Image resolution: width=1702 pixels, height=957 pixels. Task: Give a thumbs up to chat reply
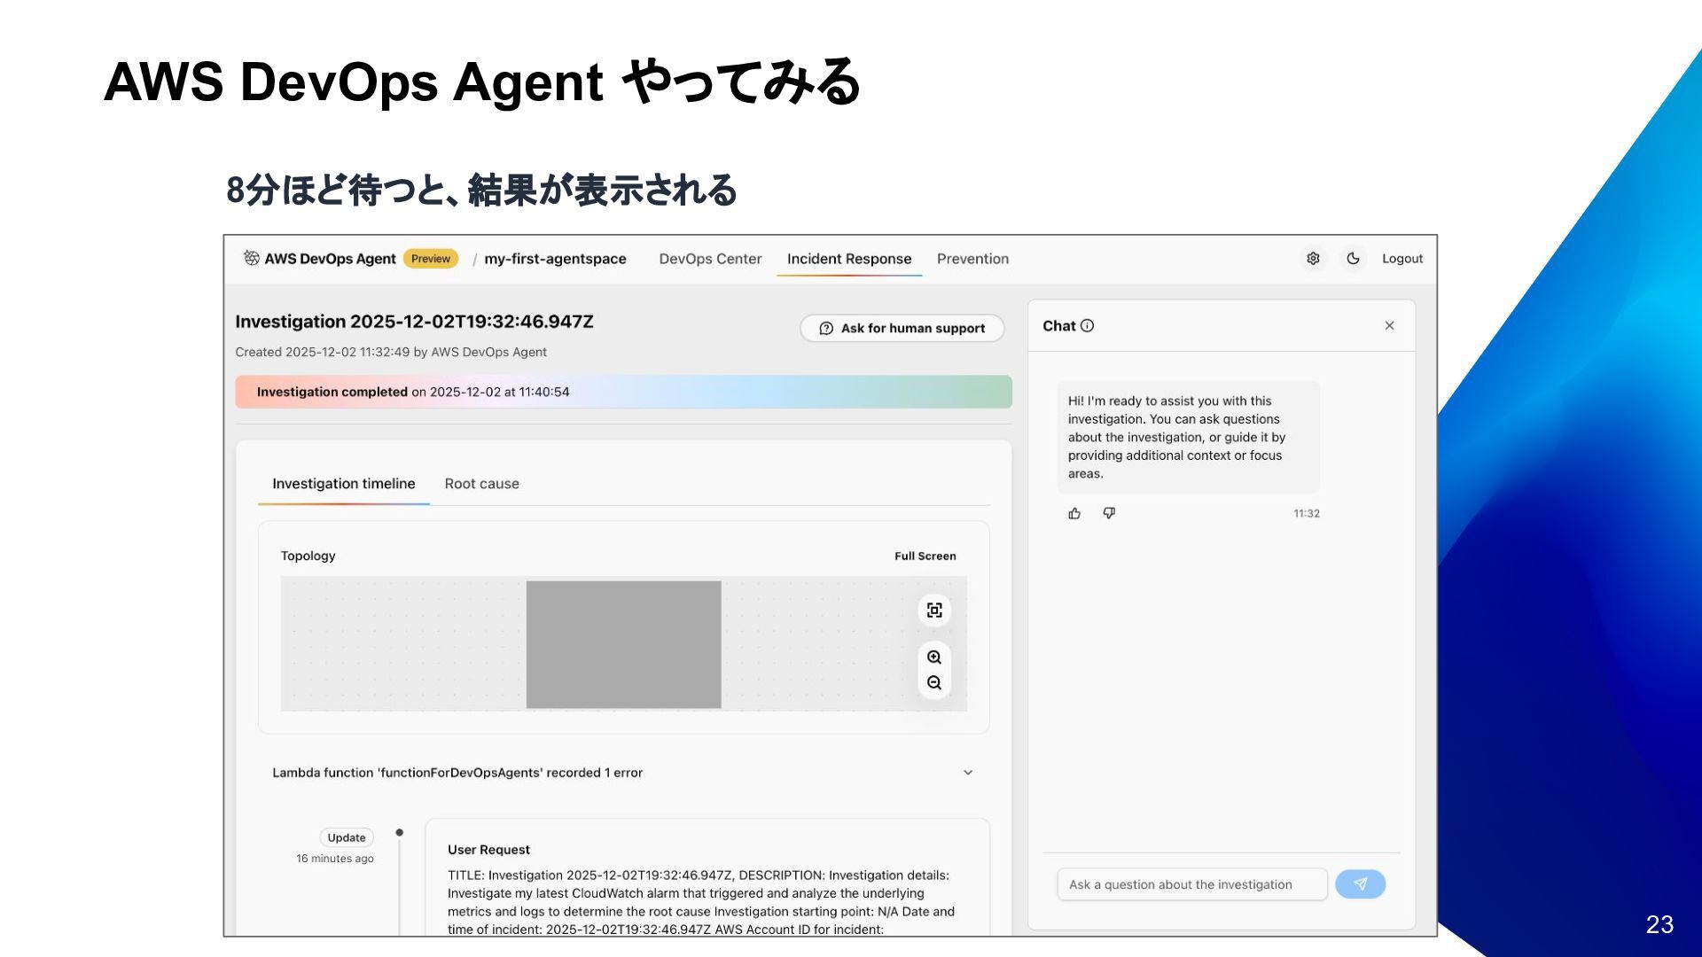(x=1074, y=513)
